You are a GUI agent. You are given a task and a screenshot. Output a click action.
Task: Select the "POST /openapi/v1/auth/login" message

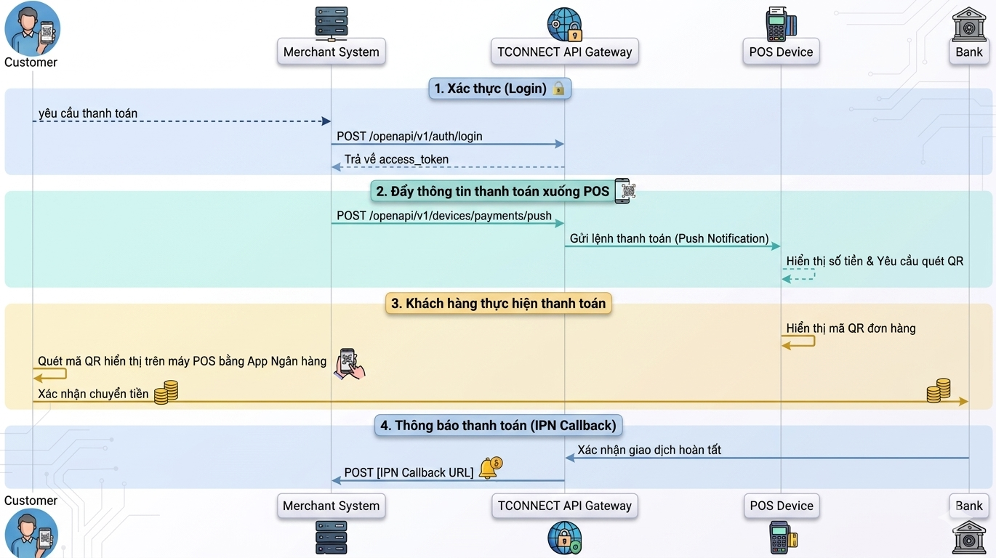[409, 136]
